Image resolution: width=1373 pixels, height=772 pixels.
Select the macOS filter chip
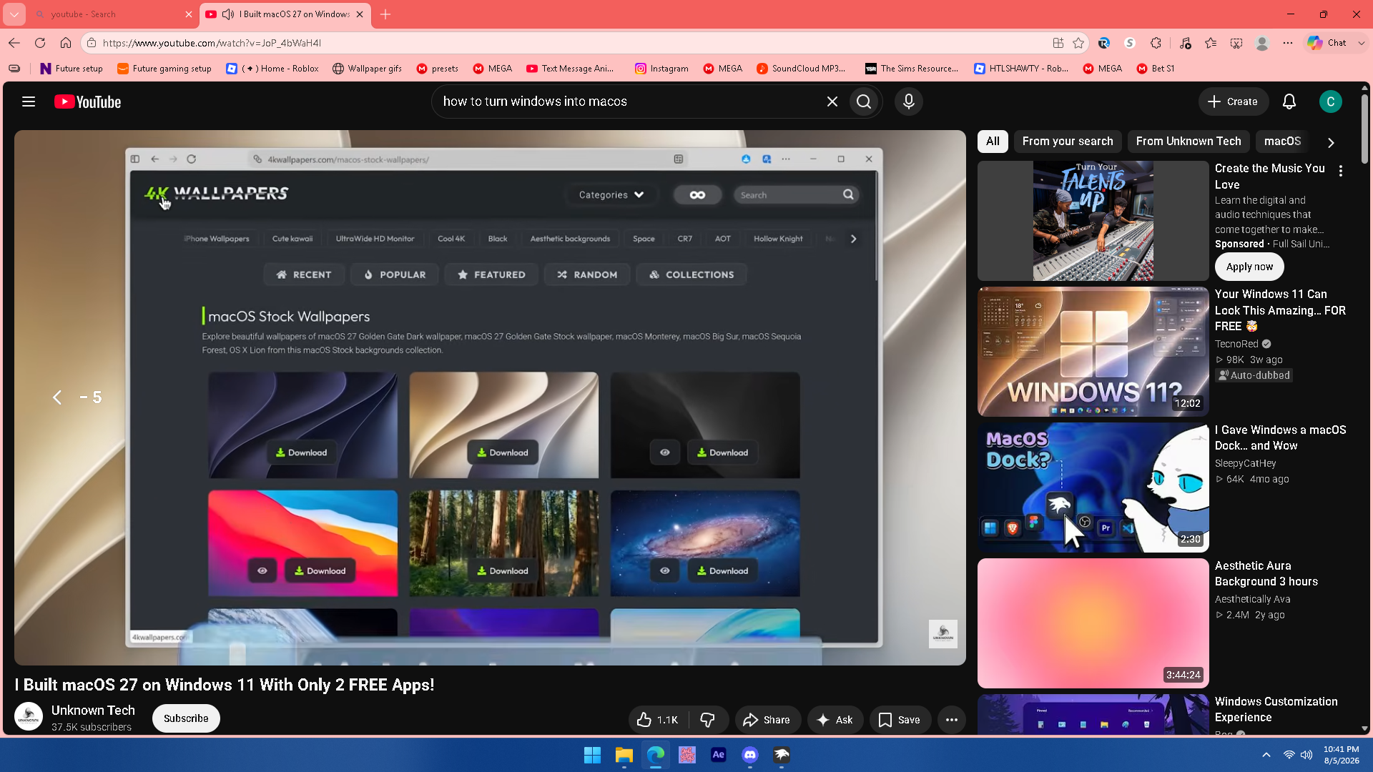(1282, 142)
